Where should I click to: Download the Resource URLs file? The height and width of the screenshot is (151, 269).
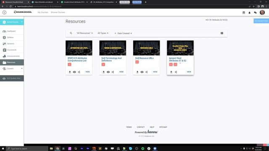coord(137,72)
